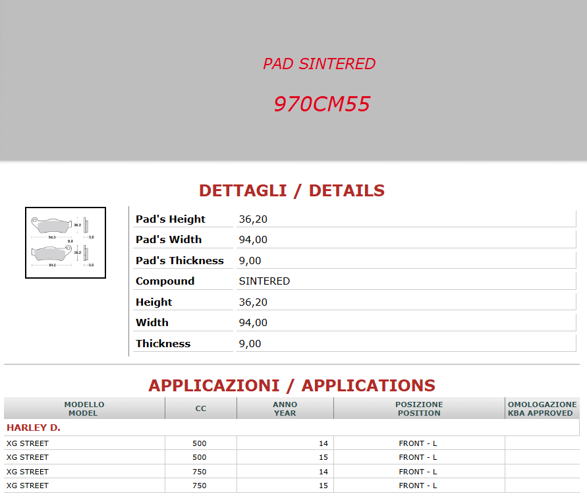Viewport: 587px width, 502px height.
Task: Click the APPLICAZIONI / APPLICATIONS heading
Action: tap(292, 385)
